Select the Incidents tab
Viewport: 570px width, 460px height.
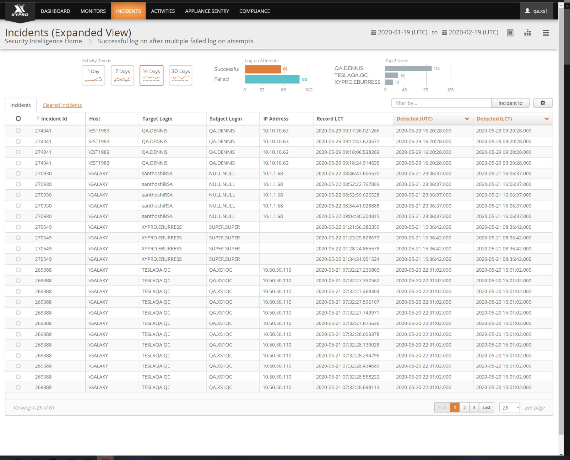coord(21,105)
